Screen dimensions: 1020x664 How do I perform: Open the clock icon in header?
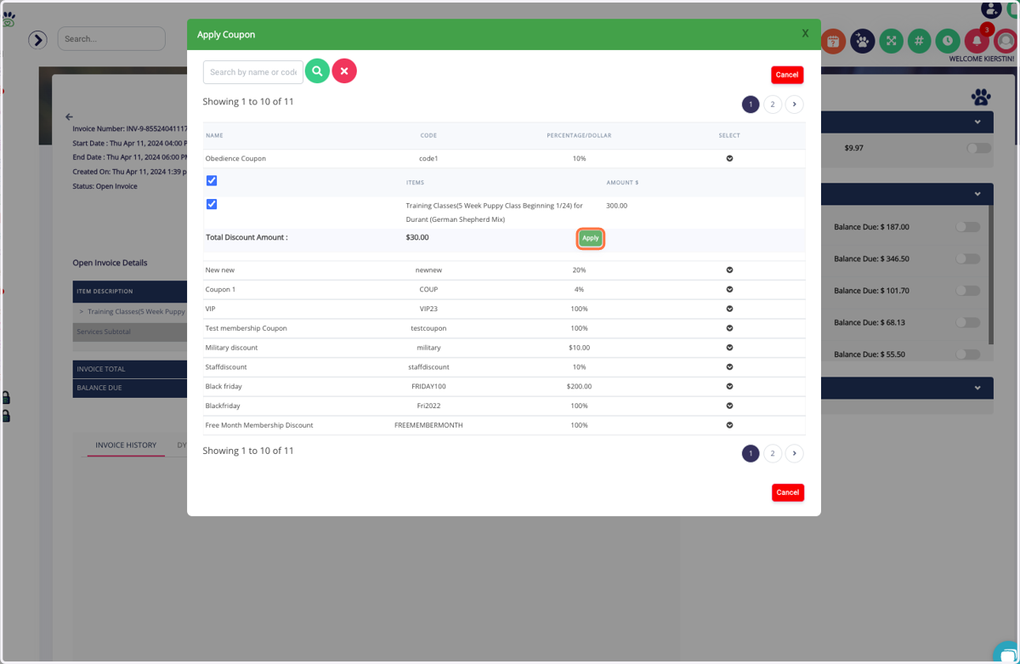coord(948,41)
